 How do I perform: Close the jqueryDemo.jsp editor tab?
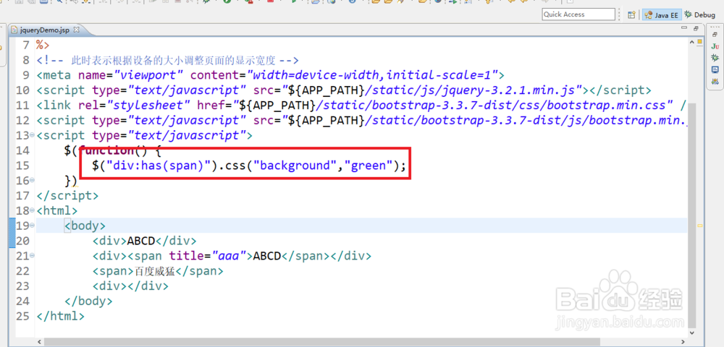tap(77, 30)
